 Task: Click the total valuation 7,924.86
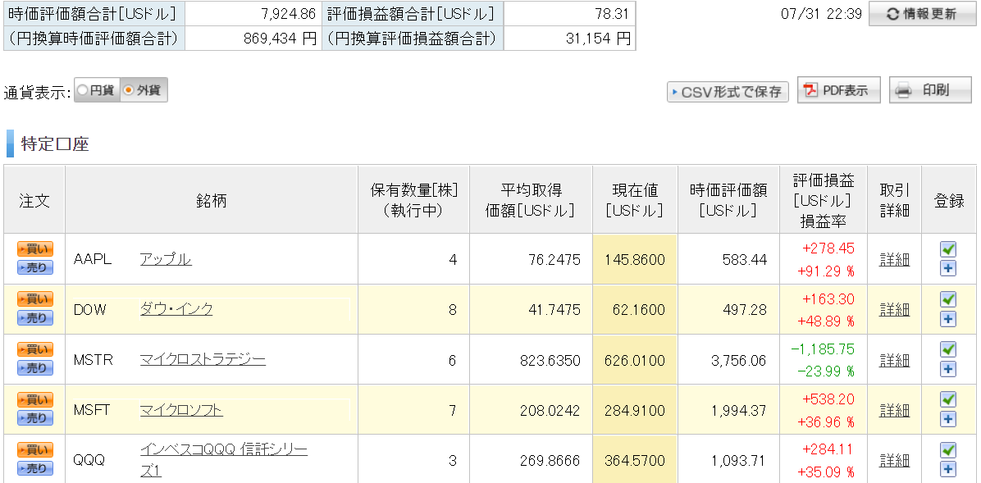click(x=290, y=14)
